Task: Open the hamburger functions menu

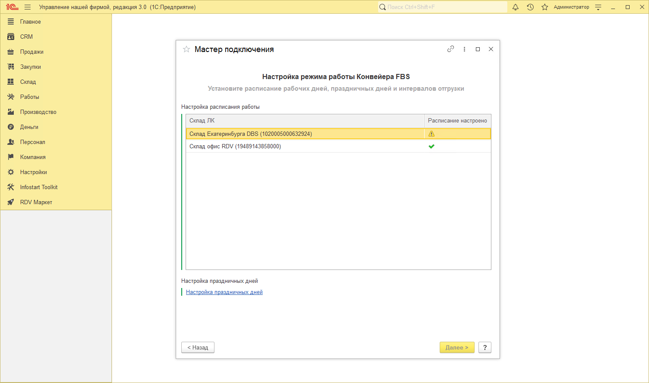Action: [28, 7]
